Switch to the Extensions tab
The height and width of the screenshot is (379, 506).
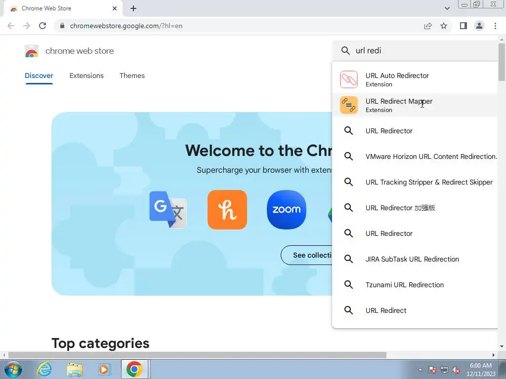86,76
